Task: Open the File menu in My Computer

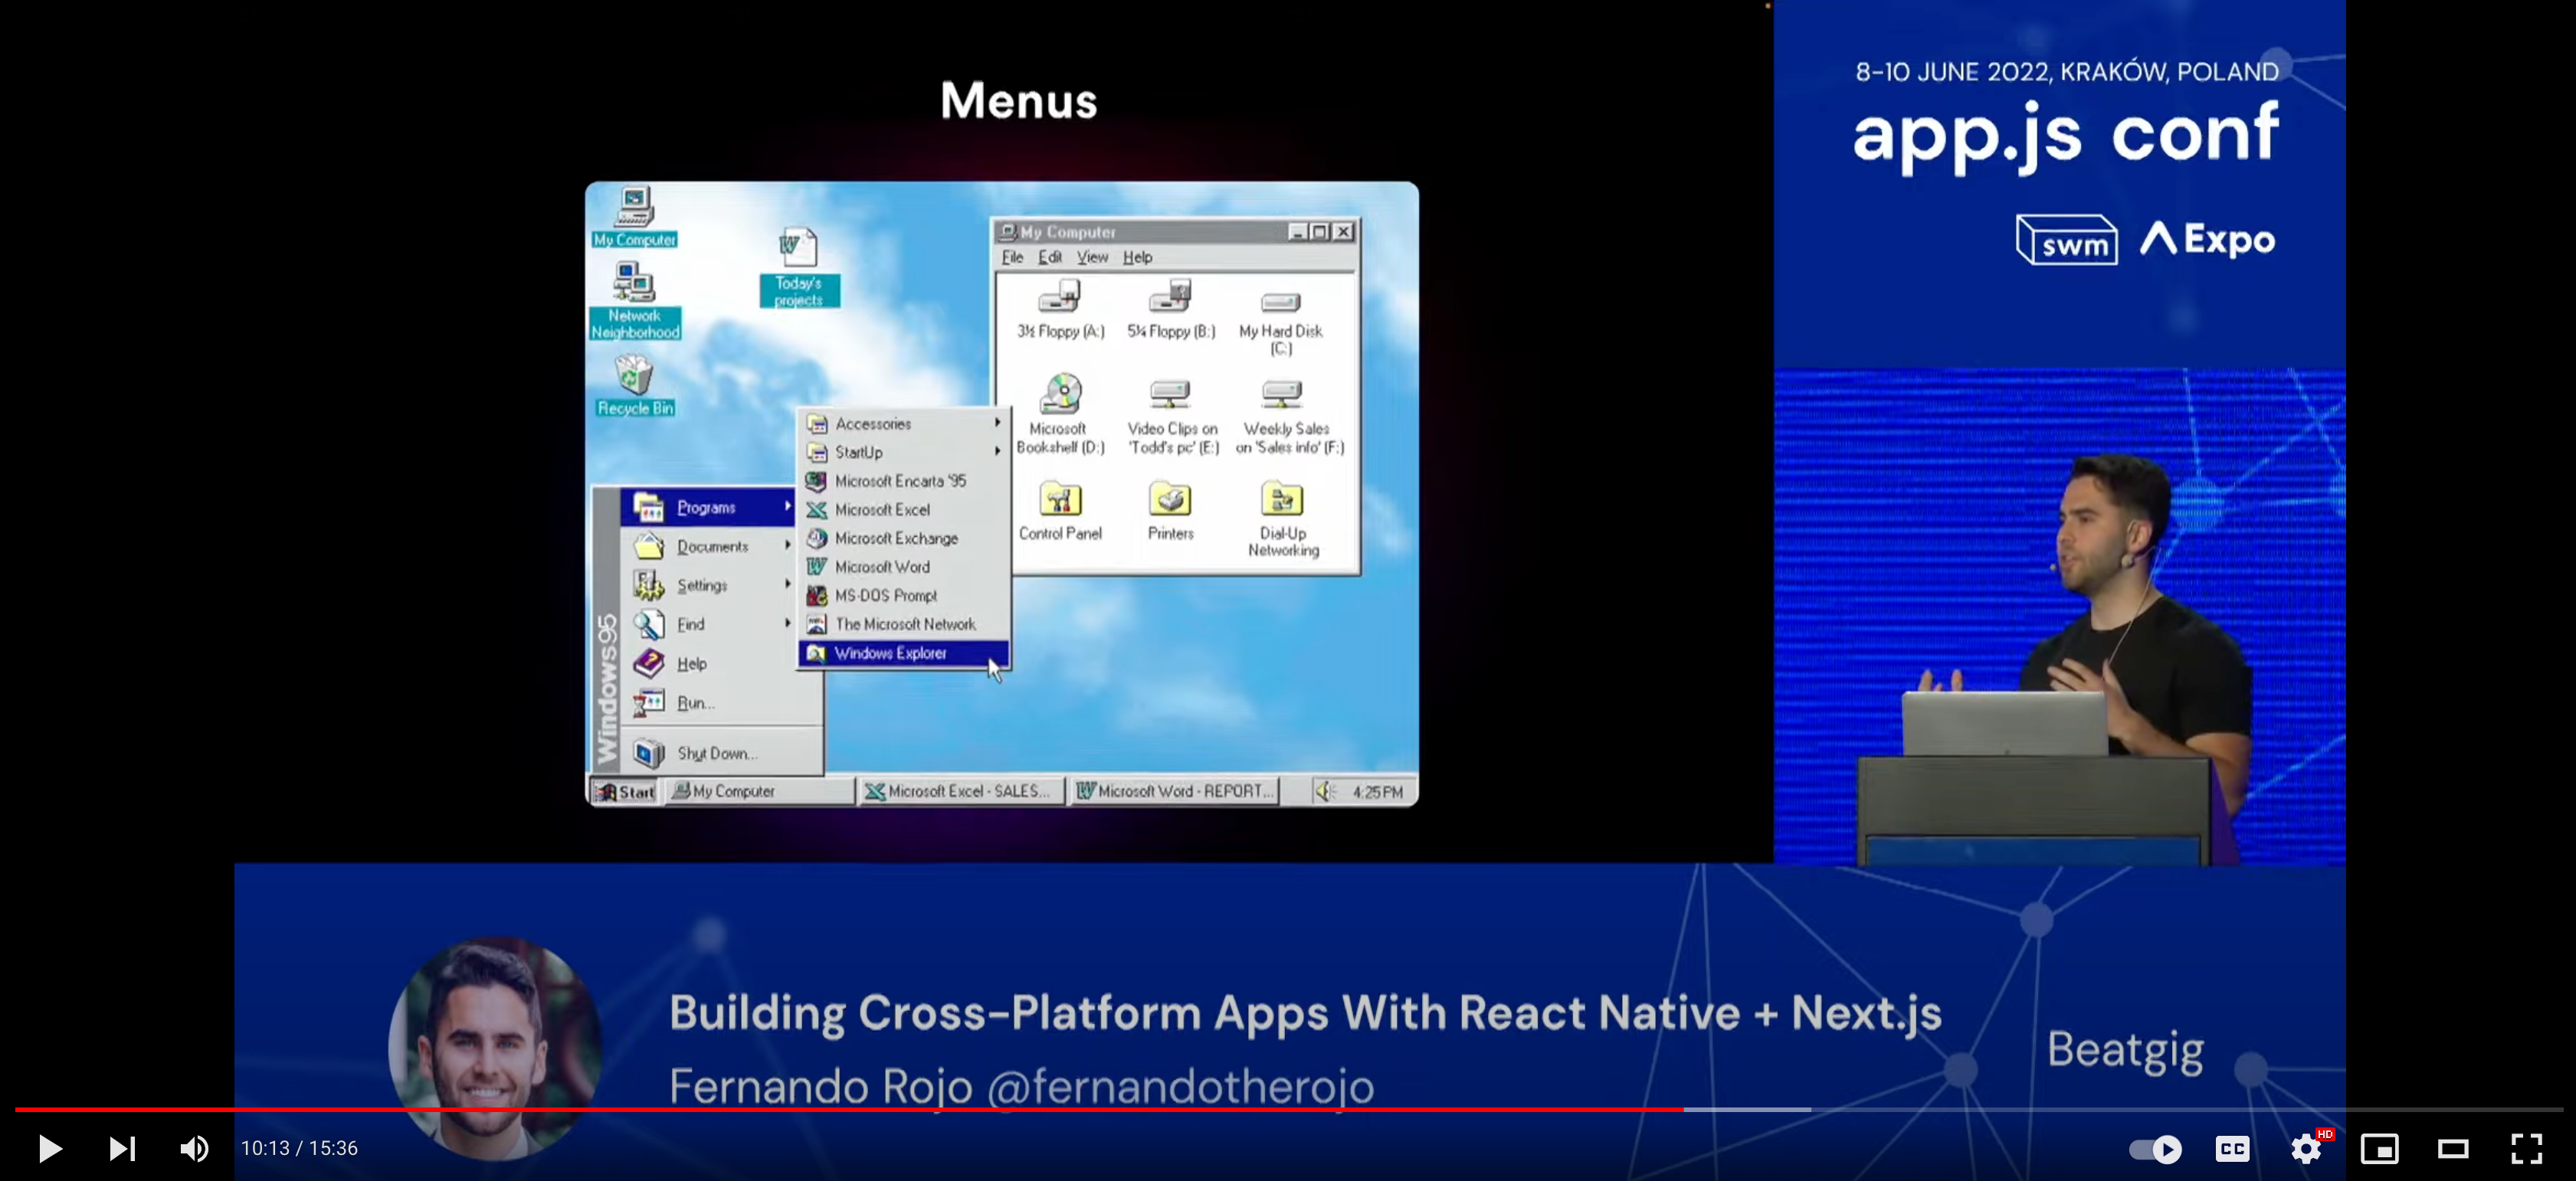Action: tap(1013, 257)
